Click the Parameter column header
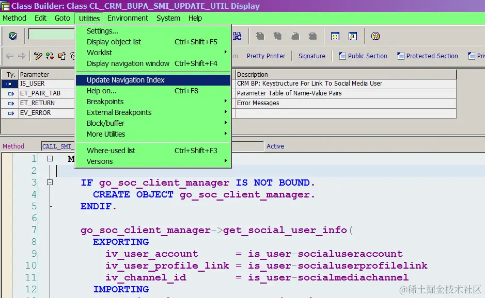Image resolution: width=485 pixels, height=298 pixels. pos(46,74)
